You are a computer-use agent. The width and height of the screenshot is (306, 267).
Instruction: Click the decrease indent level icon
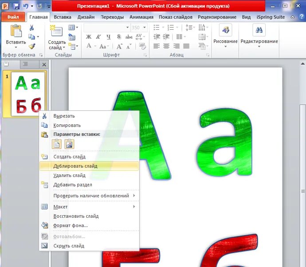coord(157,37)
